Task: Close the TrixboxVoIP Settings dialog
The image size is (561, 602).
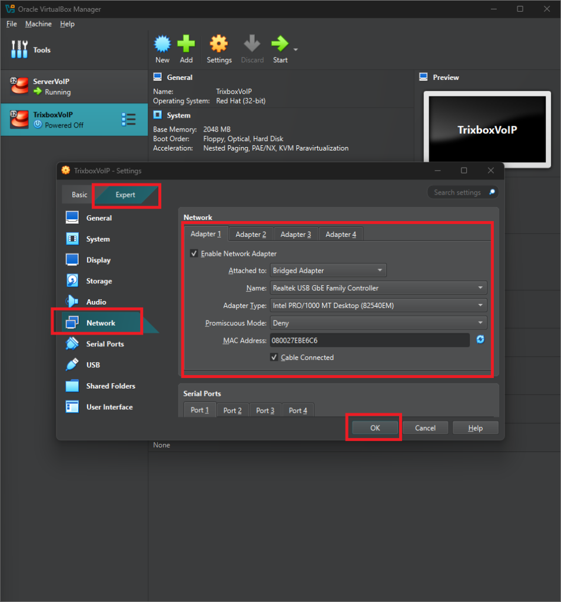Action: 490,170
